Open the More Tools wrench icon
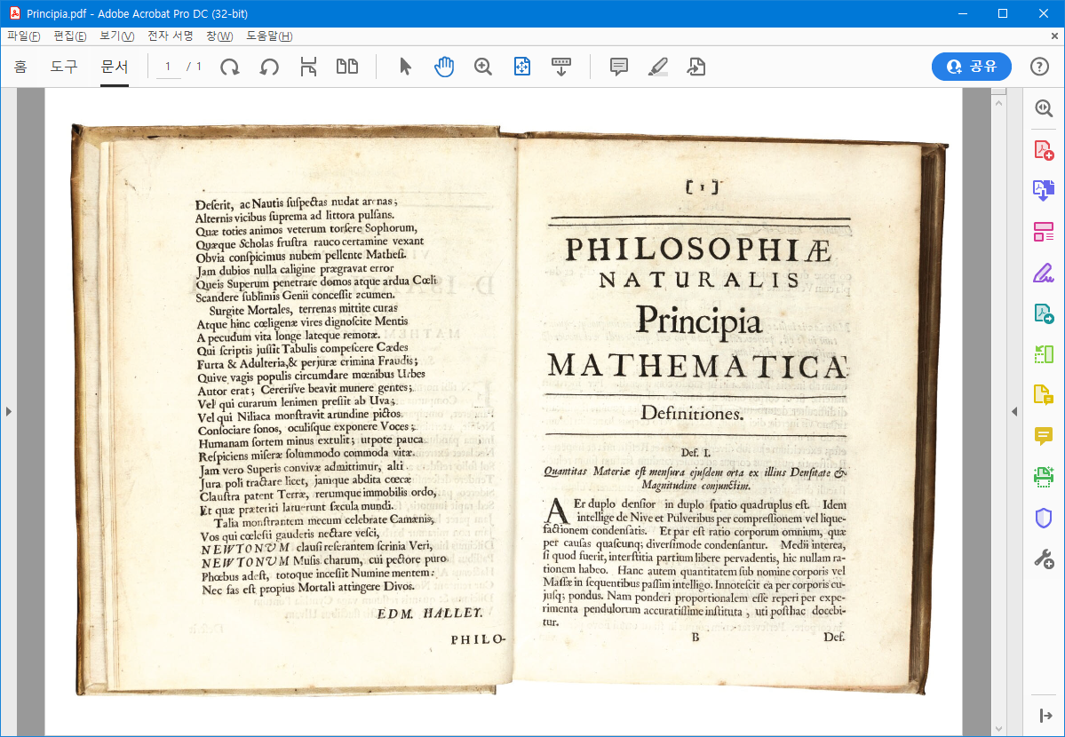The height and width of the screenshot is (737, 1065). [x=1044, y=559]
